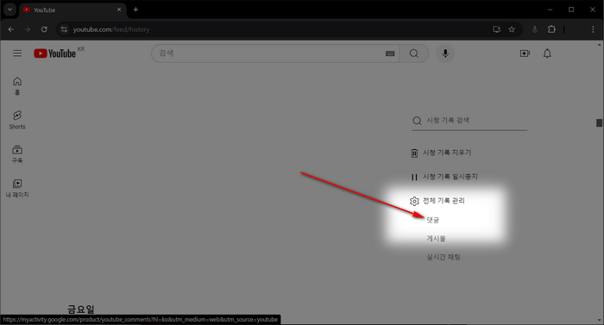
Task: Open a new tab with plus button
Action: point(135,9)
